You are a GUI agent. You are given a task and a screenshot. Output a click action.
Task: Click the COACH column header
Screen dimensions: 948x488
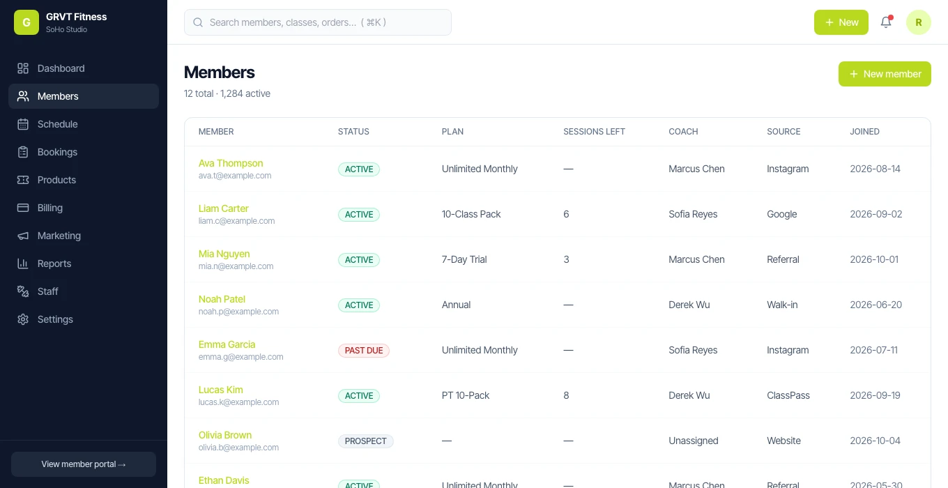(683, 132)
